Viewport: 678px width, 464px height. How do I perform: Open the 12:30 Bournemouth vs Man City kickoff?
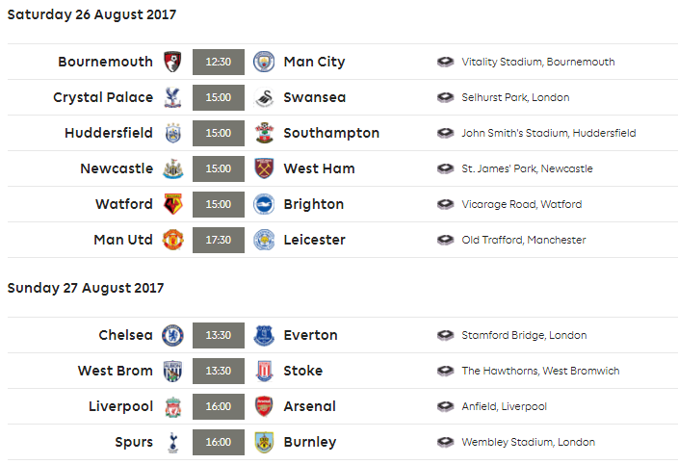pyautogui.click(x=219, y=62)
